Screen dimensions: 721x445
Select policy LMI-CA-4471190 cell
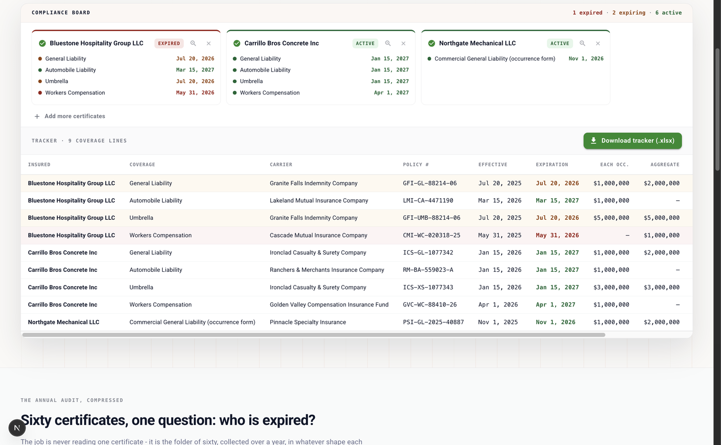click(x=428, y=201)
